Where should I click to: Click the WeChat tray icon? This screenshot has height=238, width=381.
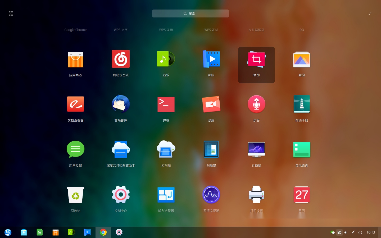[333, 232]
